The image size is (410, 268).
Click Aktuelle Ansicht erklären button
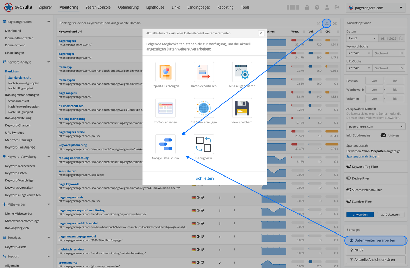tap(376, 259)
